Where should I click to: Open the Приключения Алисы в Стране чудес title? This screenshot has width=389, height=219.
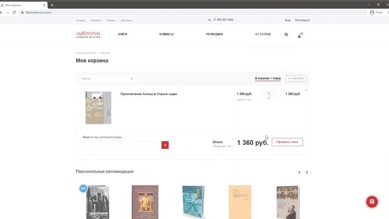148,94
